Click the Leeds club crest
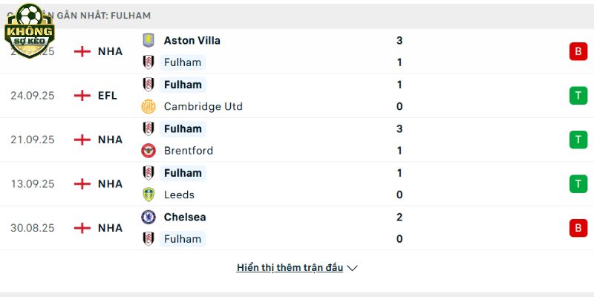This screenshot has width=594, height=297. (148, 195)
